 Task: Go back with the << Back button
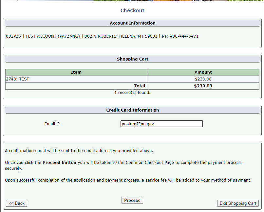point(16,203)
